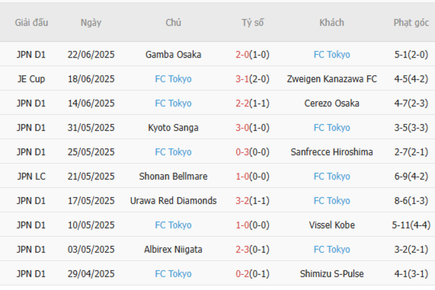Click the 3-1 score against Zweigen Kanazawa
This screenshot has width=435, height=290.
coord(252,79)
